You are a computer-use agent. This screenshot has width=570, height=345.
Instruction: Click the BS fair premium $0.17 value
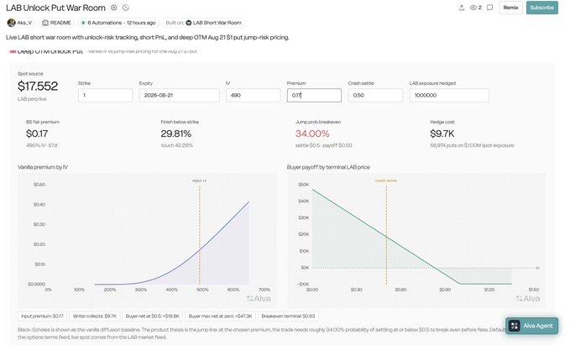pyautogui.click(x=37, y=133)
